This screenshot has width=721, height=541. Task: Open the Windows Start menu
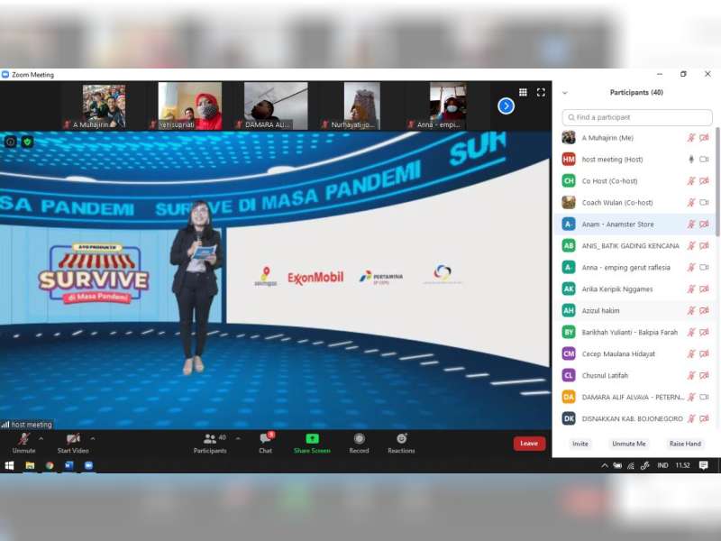pyautogui.click(x=8, y=466)
